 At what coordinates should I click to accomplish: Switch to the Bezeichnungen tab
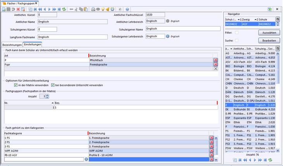coord(12,44)
